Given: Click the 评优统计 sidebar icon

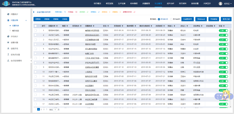Looking at the screenshot, I should (8, 36).
